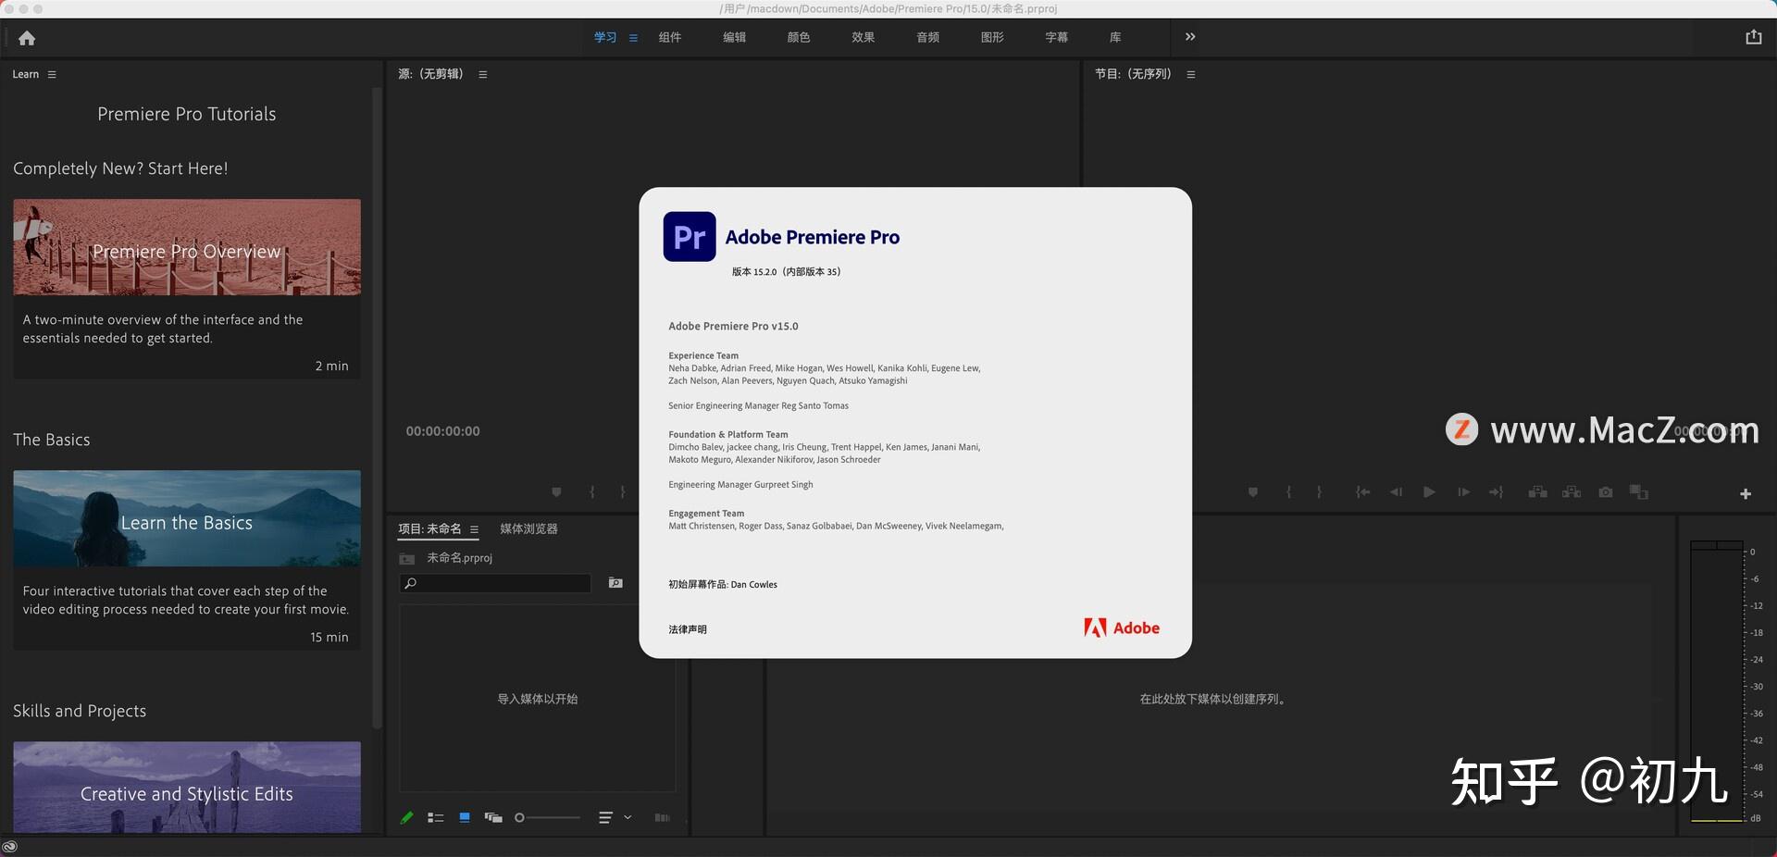Switch to the 字幕 workspace tab

pos(1056,37)
